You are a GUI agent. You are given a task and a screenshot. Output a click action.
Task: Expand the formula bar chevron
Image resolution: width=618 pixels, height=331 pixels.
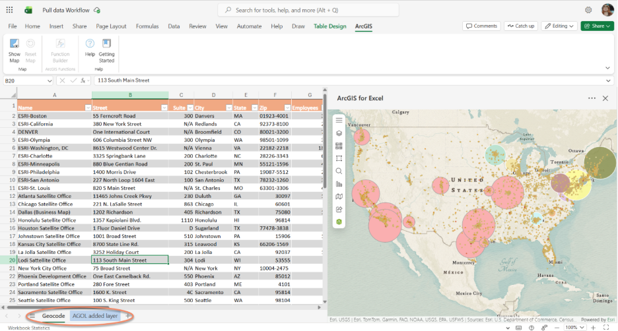point(608,80)
